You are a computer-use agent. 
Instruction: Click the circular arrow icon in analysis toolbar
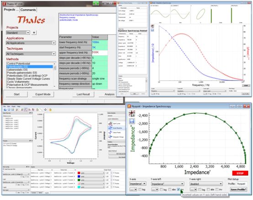click(x=45, y=110)
